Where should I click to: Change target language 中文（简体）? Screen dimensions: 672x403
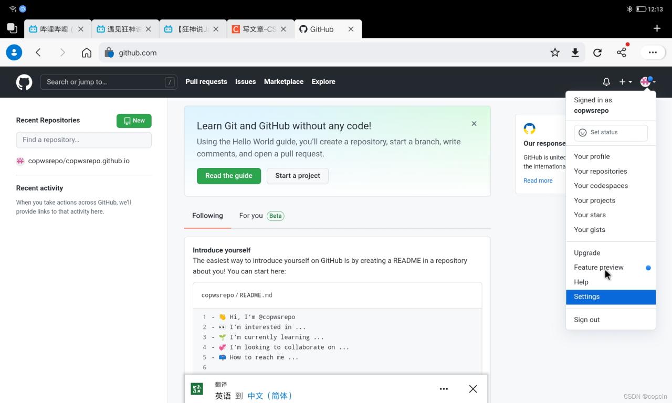click(x=270, y=396)
